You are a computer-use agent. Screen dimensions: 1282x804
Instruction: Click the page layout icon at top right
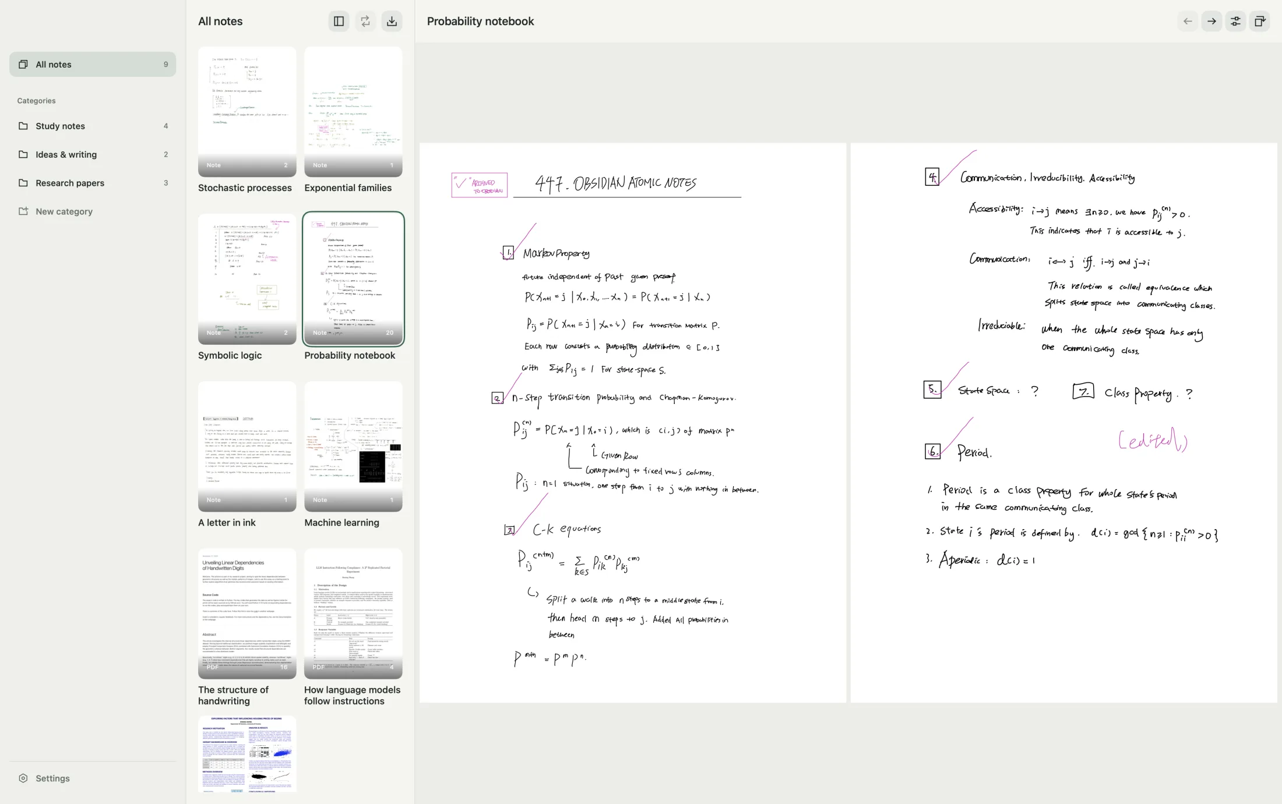click(x=1259, y=22)
